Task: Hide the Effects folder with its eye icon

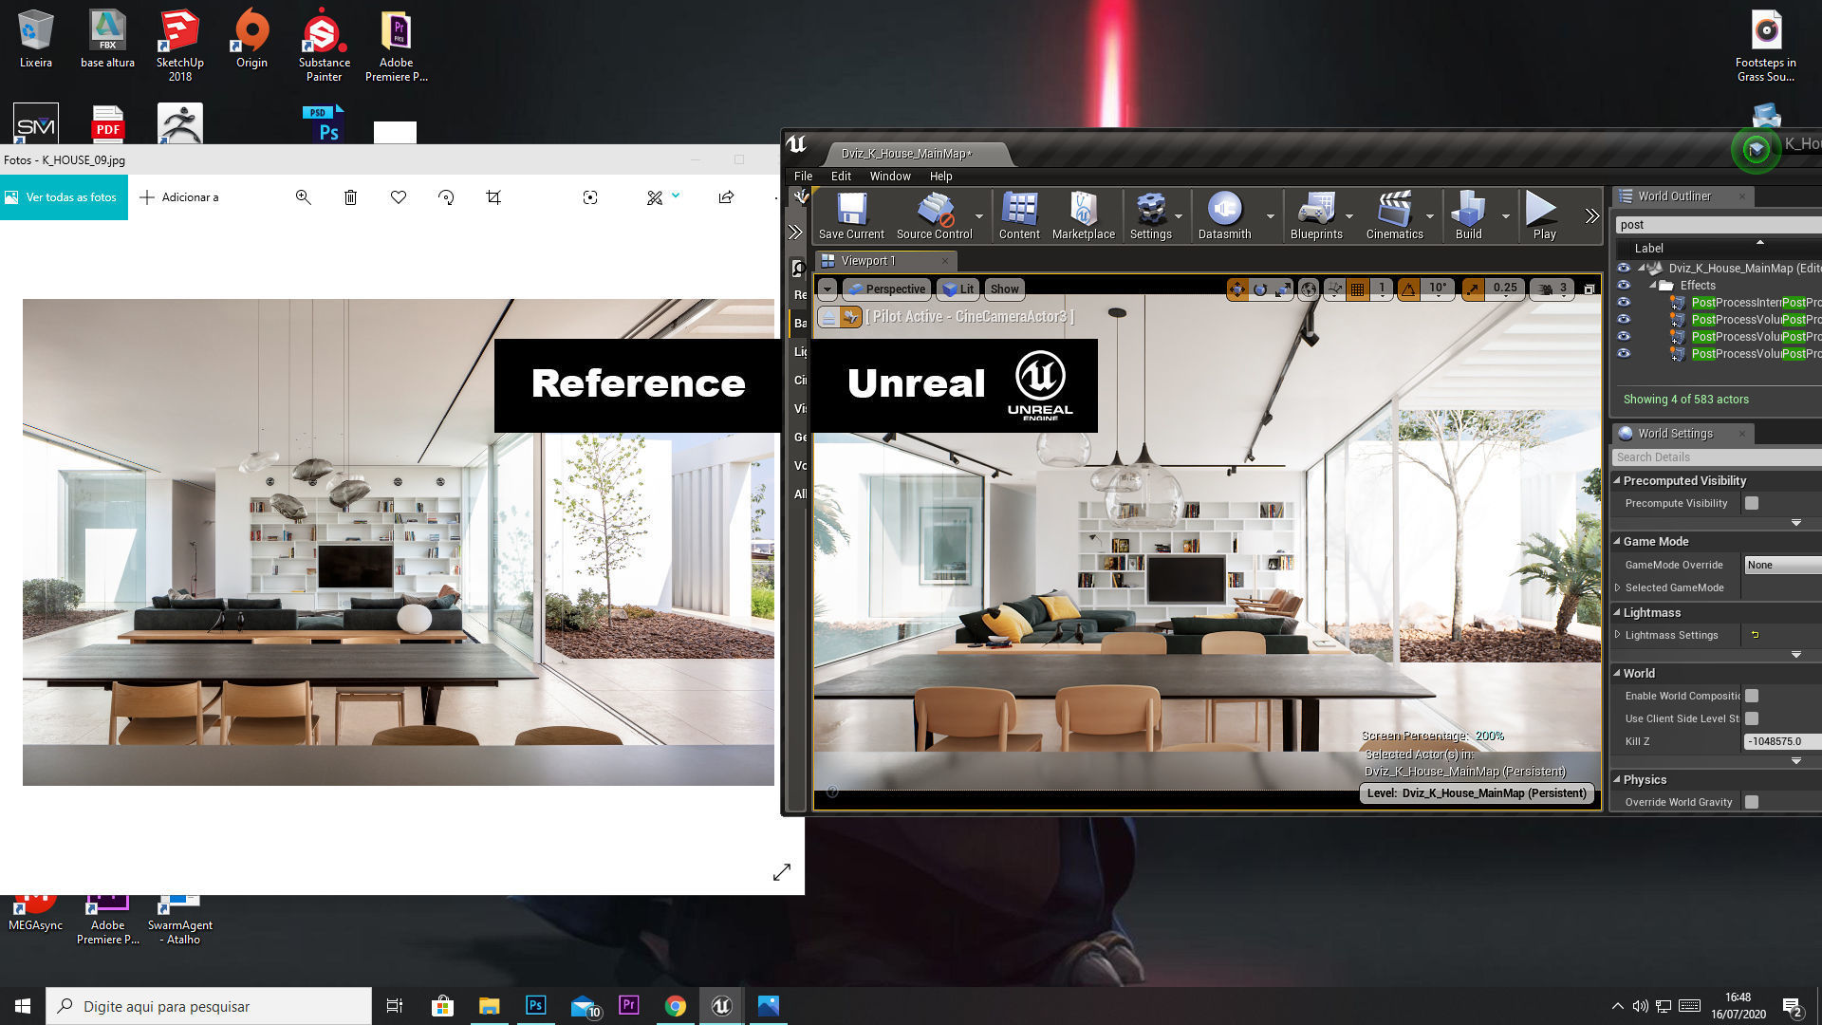Action: click(1624, 285)
